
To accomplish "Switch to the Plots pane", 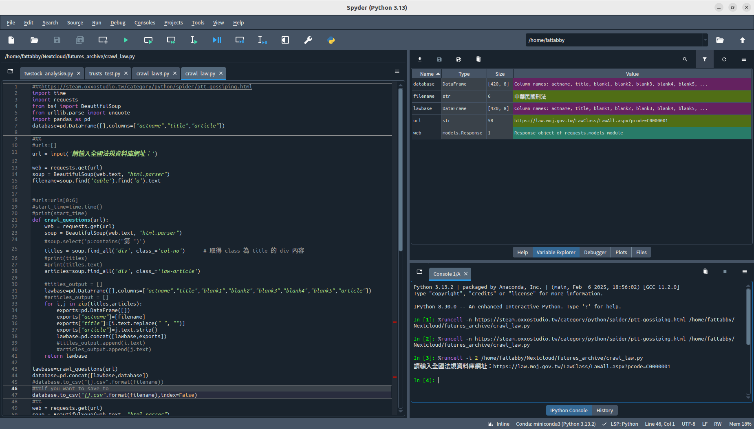I will pos(621,252).
